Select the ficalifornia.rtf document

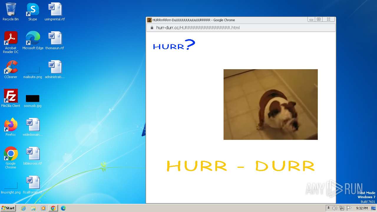coord(33,185)
